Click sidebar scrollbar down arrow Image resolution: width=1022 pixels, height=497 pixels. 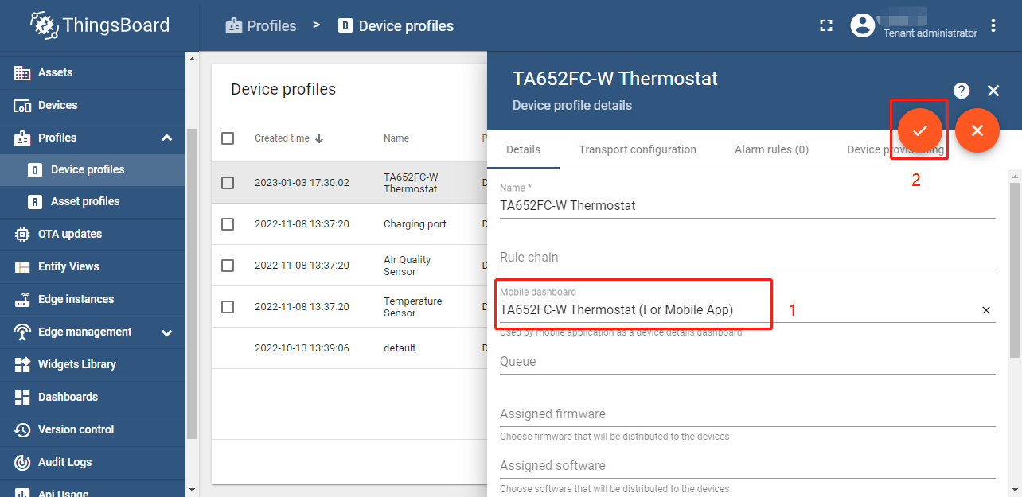191,490
